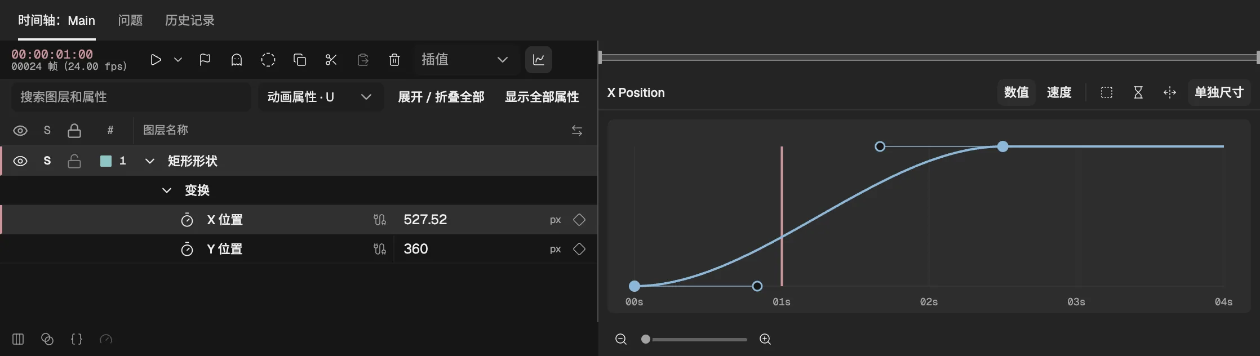The height and width of the screenshot is (356, 1260).
Task: Click the 变换 group label
Action: [197, 190]
